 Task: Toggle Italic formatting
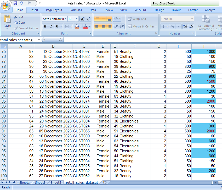point(51,26)
